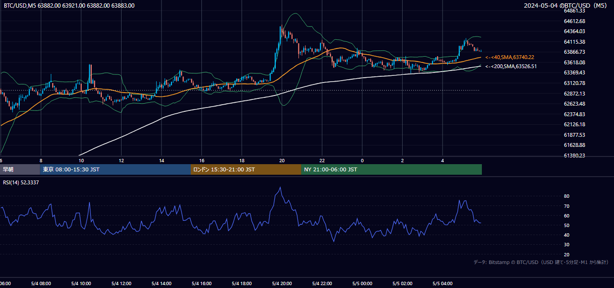Click price axis value 61628.88
The width and height of the screenshot is (614, 288).
[574, 145]
